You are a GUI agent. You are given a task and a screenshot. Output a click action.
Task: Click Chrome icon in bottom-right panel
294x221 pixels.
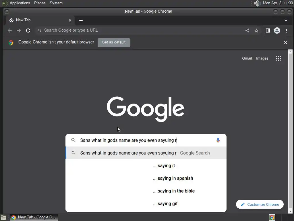click(272, 218)
